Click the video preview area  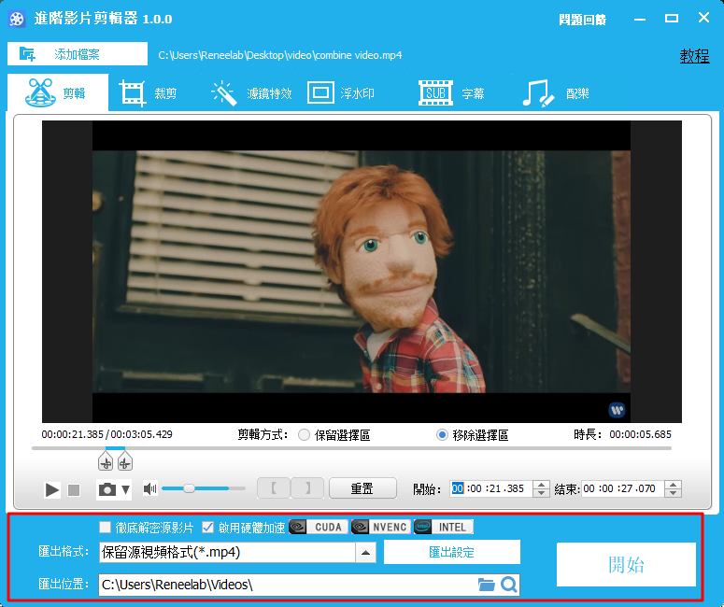(362, 272)
